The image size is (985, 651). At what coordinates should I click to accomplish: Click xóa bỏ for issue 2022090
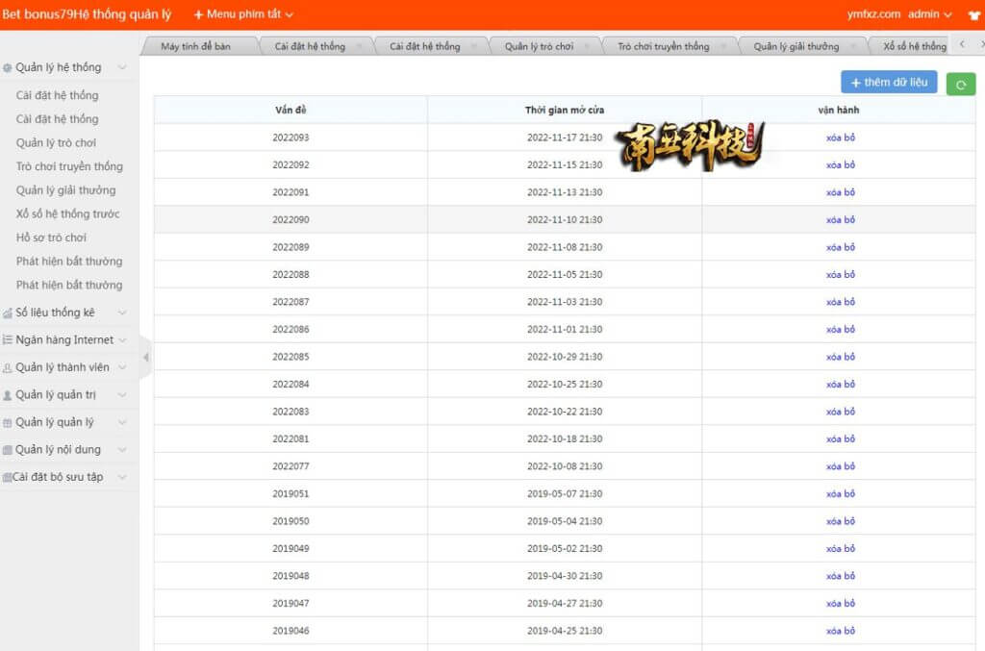point(841,219)
